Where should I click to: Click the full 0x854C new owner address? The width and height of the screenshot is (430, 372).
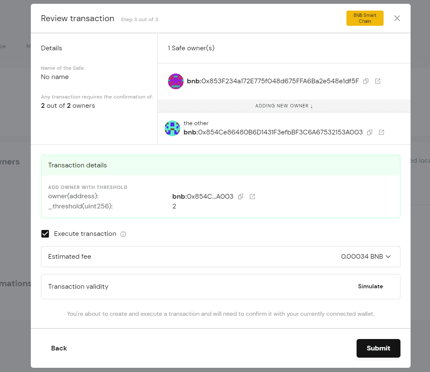(273, 132)
